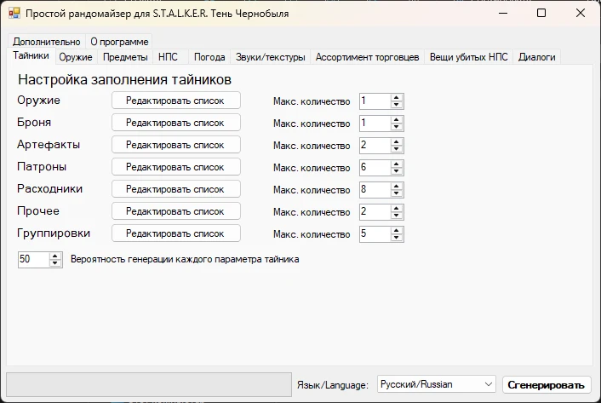Decrease the stash generation probability value
The height and width of the screenshot is (403, 601).
(x=55, y=263)
